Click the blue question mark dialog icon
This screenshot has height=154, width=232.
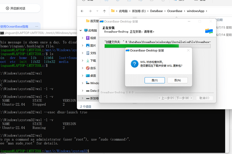tap(134, 64)
